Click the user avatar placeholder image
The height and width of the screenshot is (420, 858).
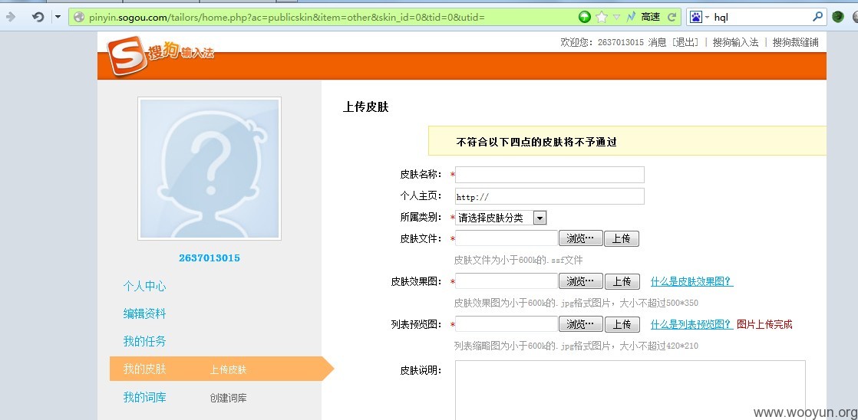[x=210, y=169]
